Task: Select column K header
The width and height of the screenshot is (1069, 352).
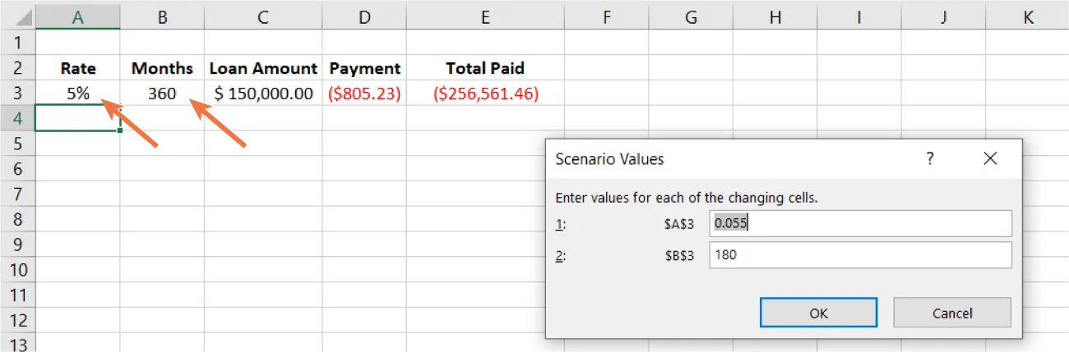Action: point(1028,16)
